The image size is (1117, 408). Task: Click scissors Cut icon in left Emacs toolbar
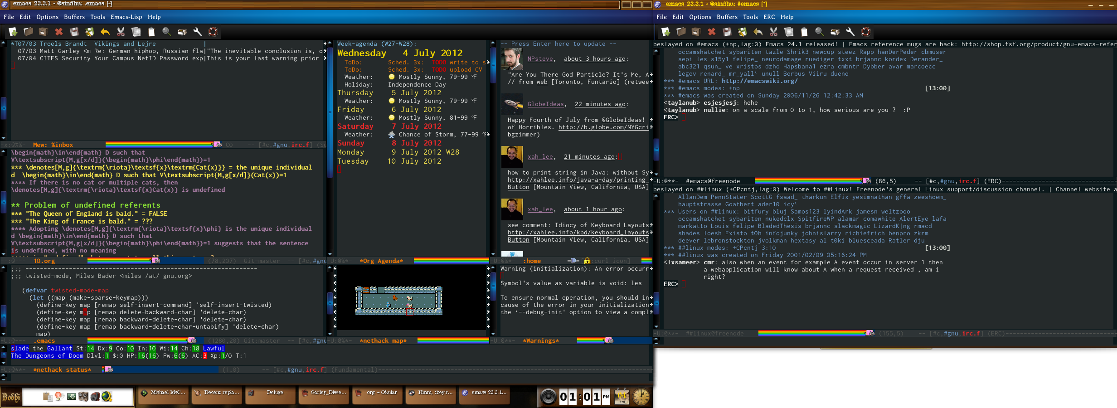click(121, 32)
